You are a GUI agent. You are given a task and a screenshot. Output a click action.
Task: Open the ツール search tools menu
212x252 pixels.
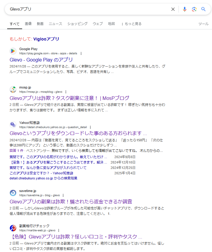coord(203,24)
